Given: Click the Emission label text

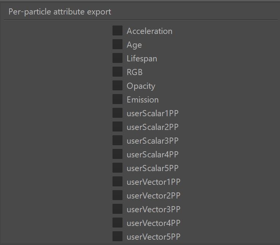Looking at the screenshot, I should pyautogui.click(x=143, y=100).
